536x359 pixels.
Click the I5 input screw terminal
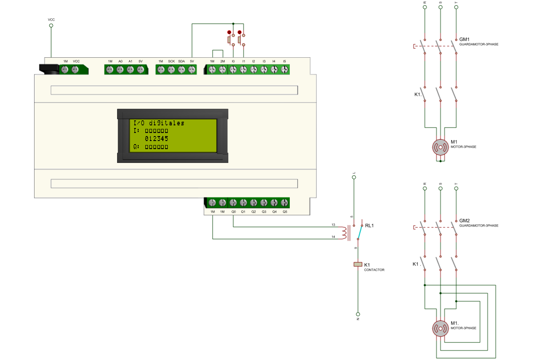click(284, 69)
